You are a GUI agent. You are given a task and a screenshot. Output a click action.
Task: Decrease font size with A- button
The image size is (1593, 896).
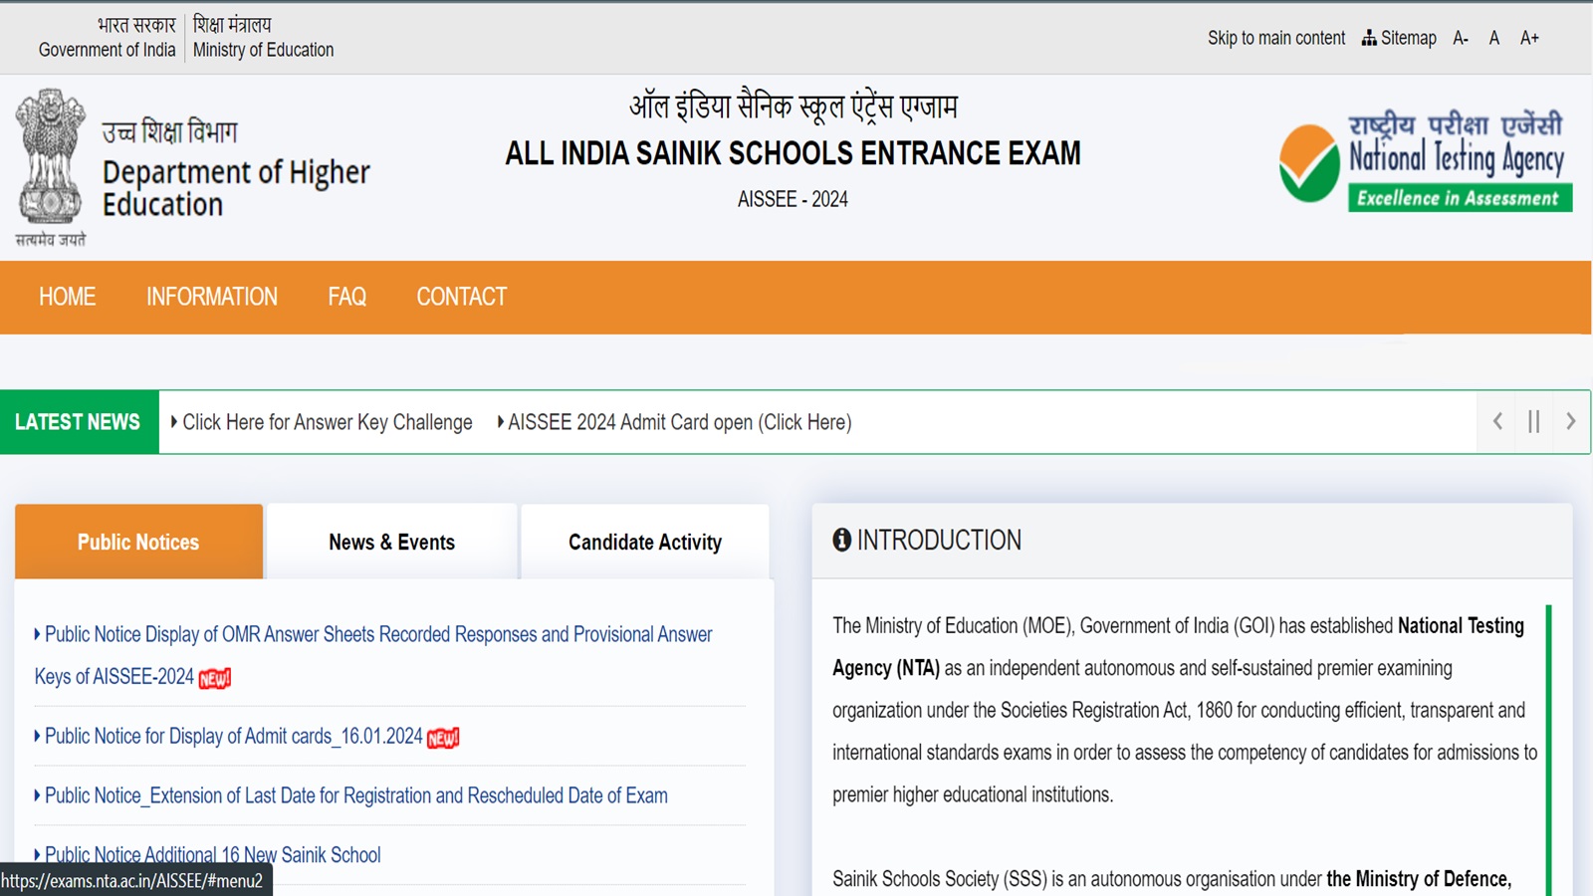coord(1461,38)
